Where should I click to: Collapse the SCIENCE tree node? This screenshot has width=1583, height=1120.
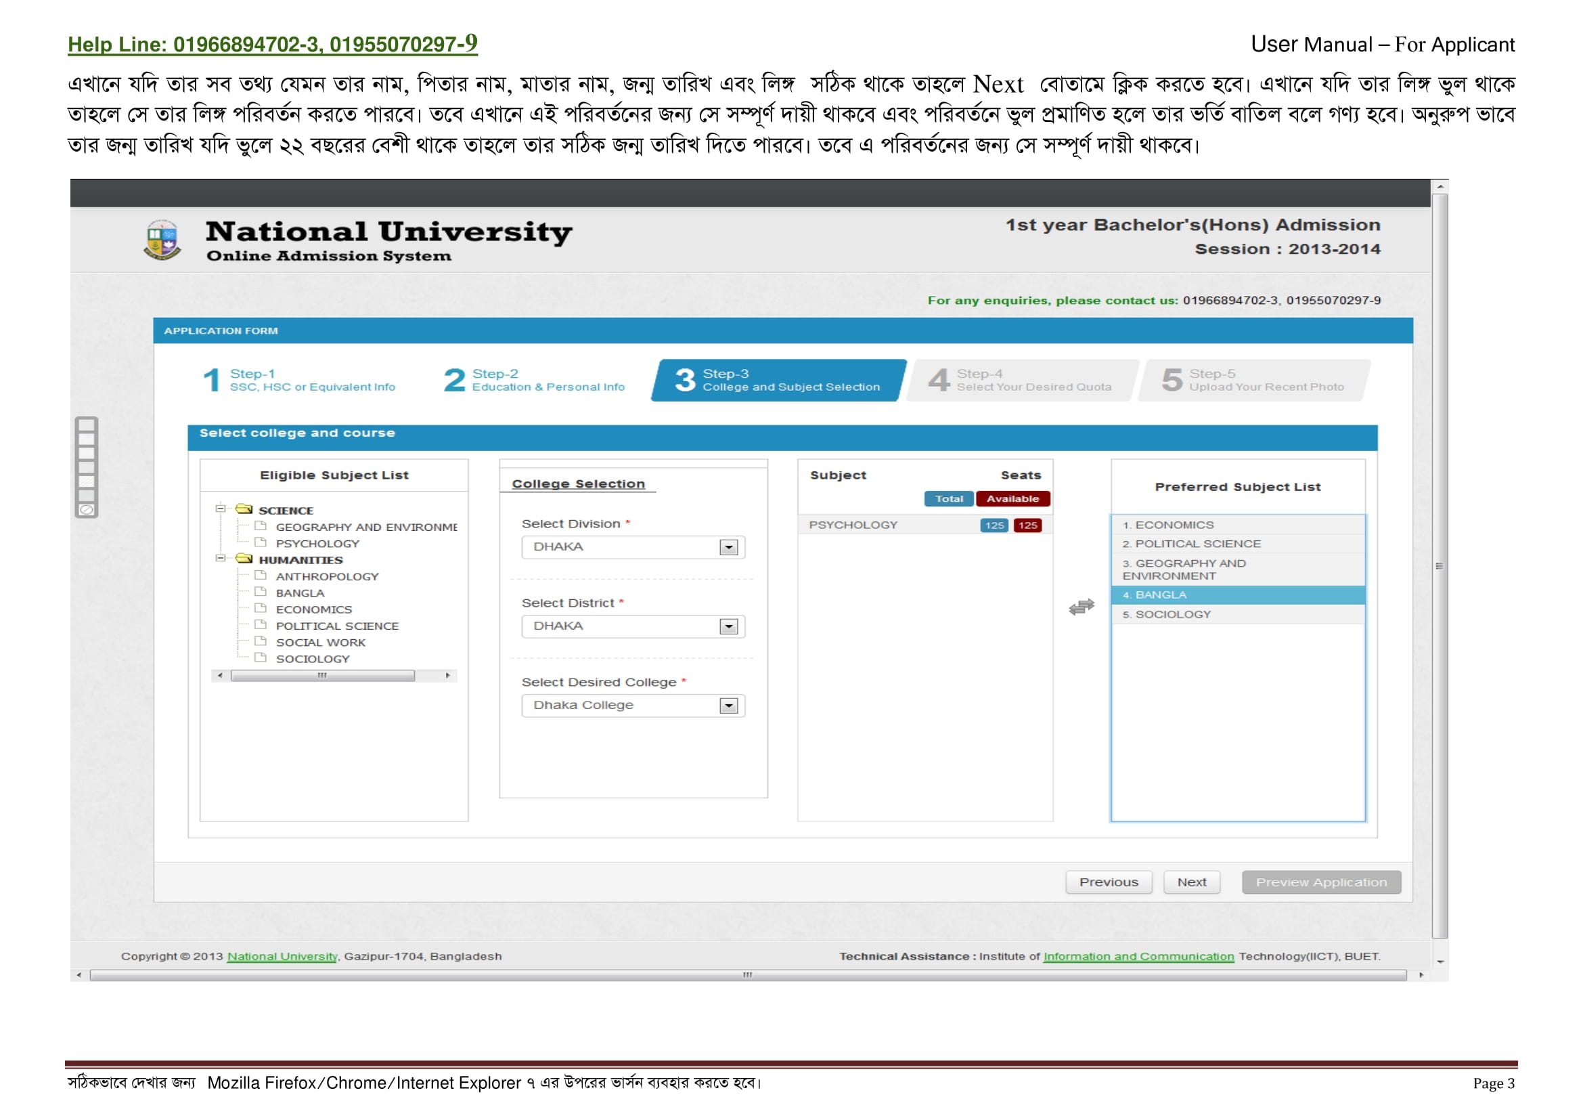[221, 509]
